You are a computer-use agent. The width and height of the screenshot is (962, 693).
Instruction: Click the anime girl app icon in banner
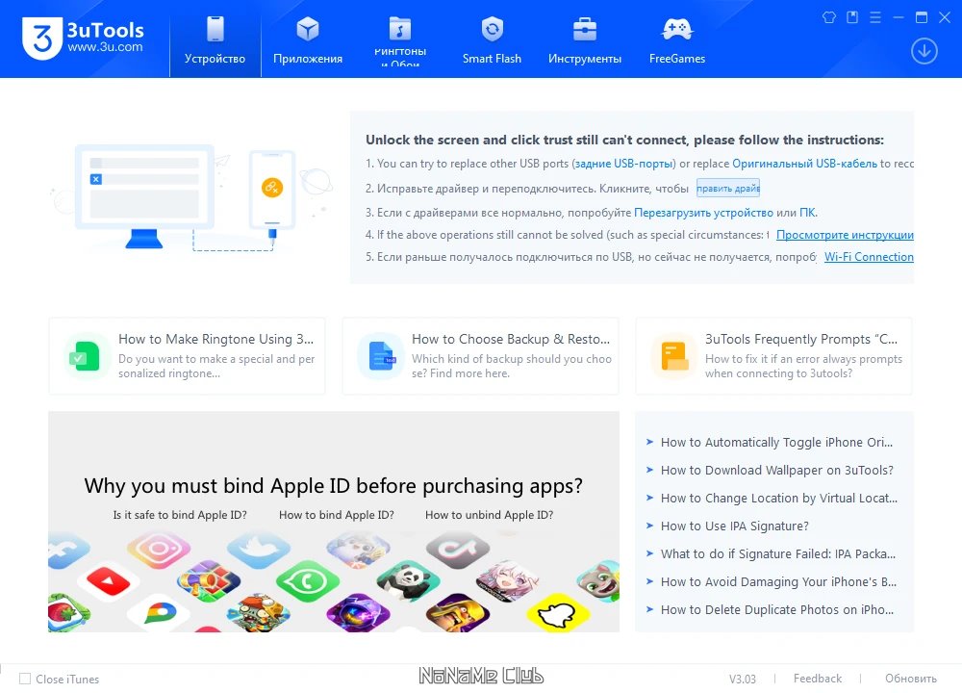pyautogui.click(x=508, y=580)
